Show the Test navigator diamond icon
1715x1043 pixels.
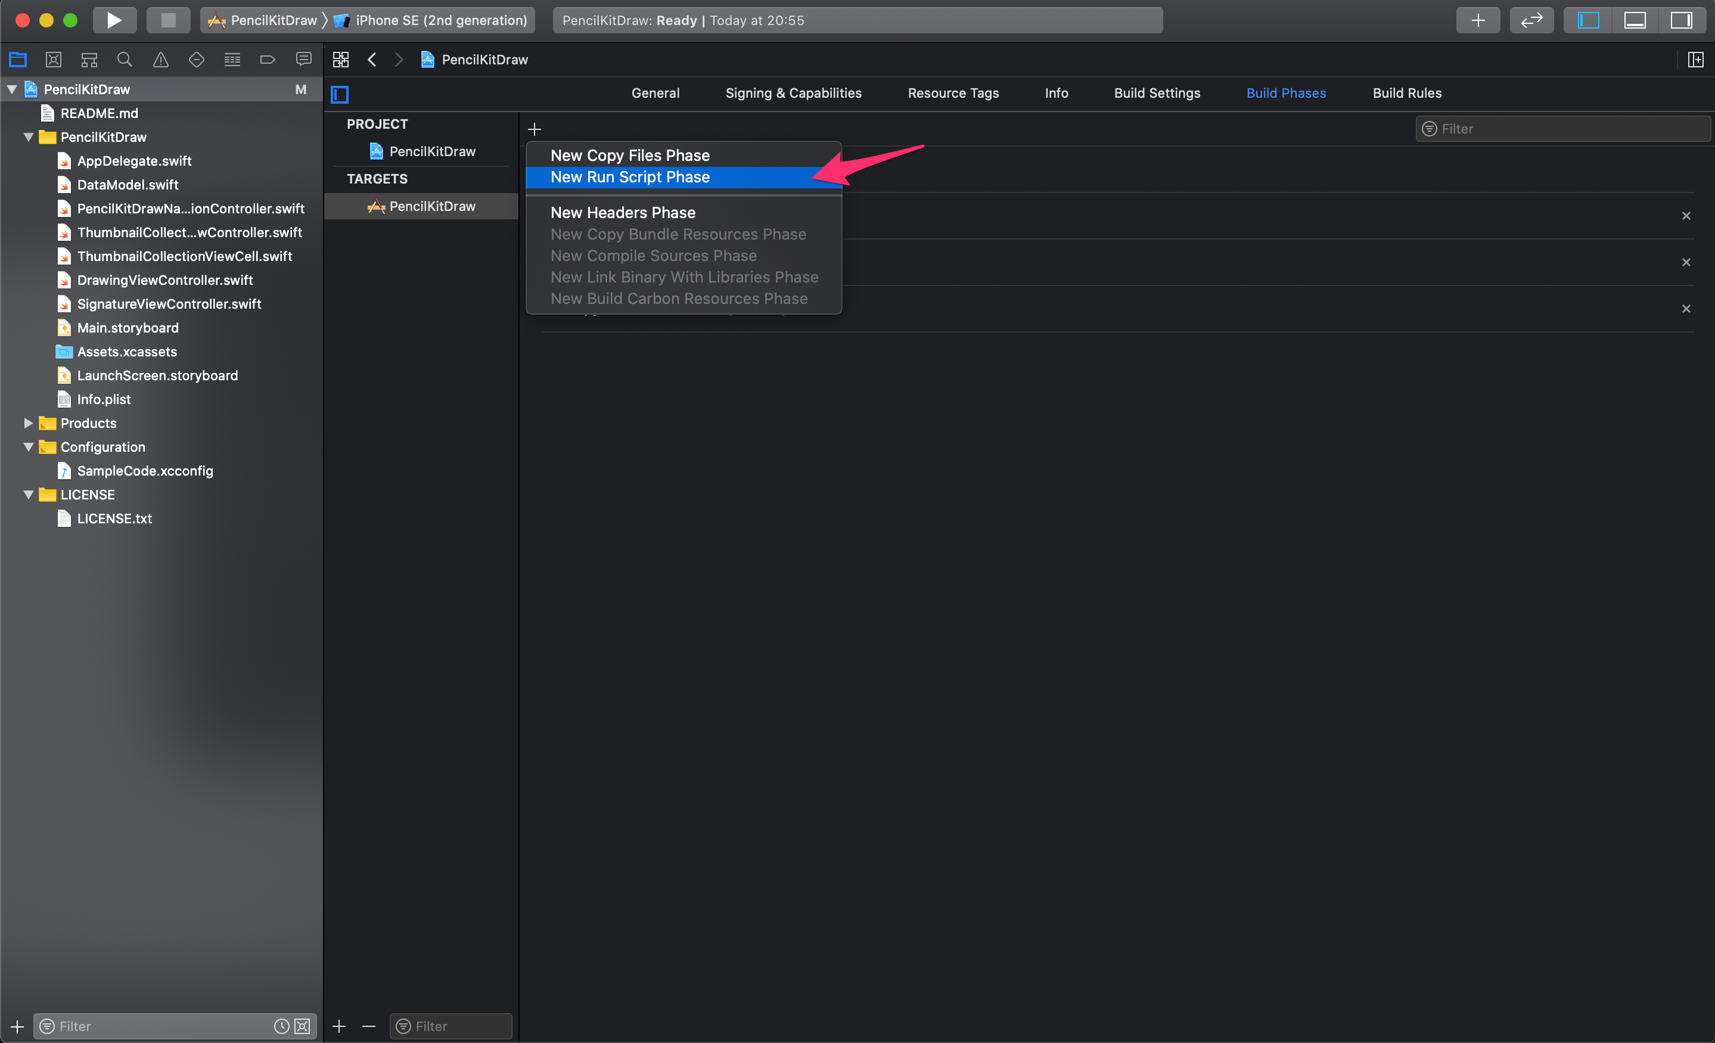coord(196,60)
